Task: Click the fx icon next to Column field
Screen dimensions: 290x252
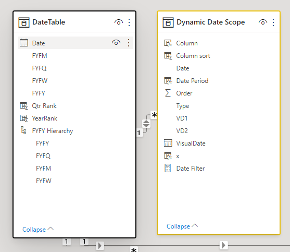Action: pos(168,43)
